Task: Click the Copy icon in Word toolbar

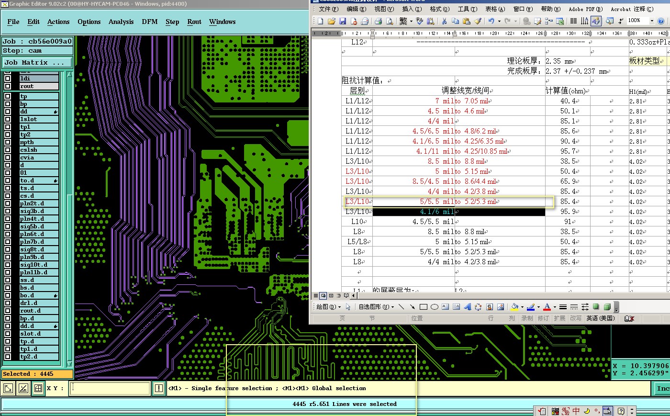Action: 455,21
